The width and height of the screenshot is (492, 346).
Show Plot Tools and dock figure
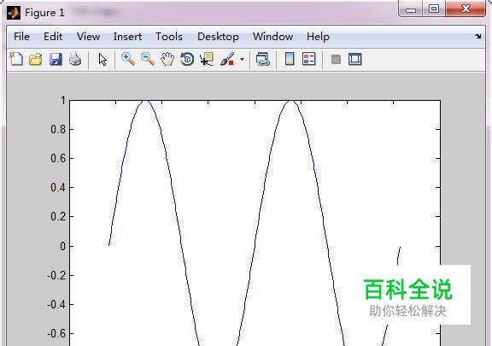(354, 59)
